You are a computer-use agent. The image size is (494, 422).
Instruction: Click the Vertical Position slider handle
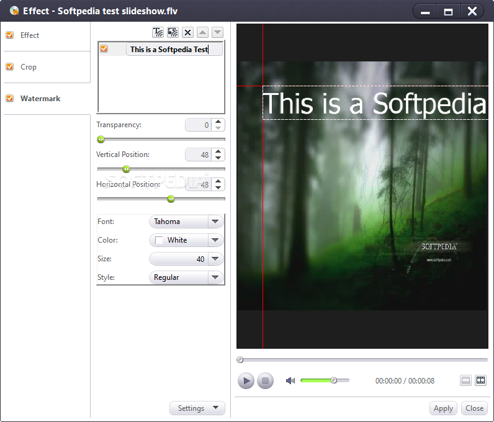click(x=127, y=169)
